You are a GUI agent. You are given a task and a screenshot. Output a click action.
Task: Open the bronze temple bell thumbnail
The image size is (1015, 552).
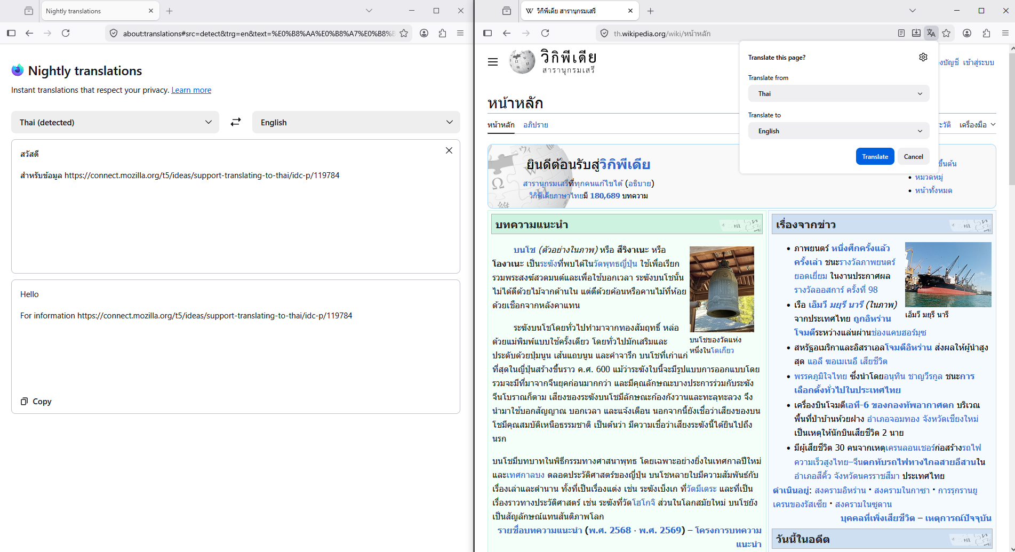[722, 289]
